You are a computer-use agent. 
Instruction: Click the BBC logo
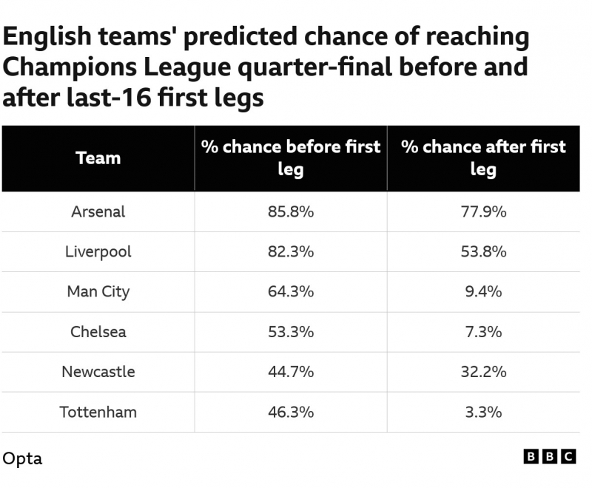(x=549, y=457)
